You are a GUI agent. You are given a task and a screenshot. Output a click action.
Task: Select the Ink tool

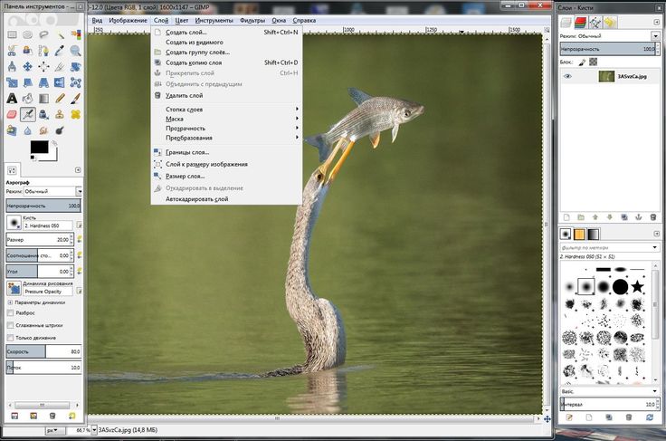click(x=43, y=114)
